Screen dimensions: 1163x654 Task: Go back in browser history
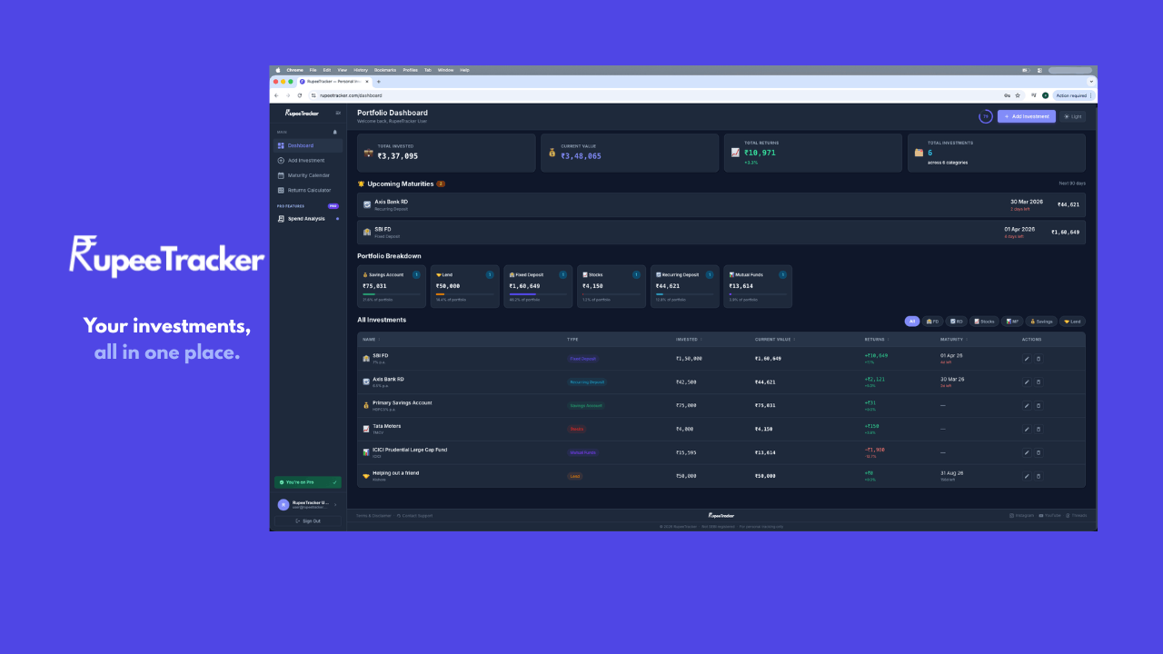tap(277, 95)
